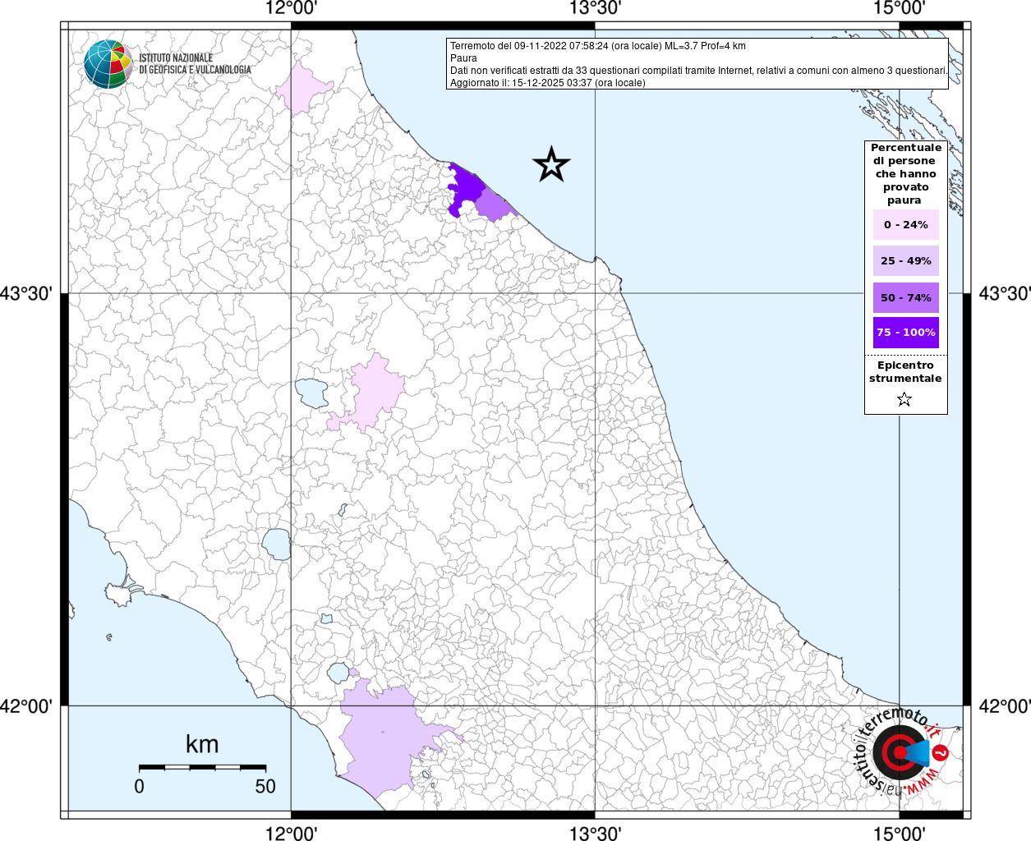Click the epicenter star on the sea
Image resolution: width=1031 pixels, height=841 pixels.
point(551,164)
